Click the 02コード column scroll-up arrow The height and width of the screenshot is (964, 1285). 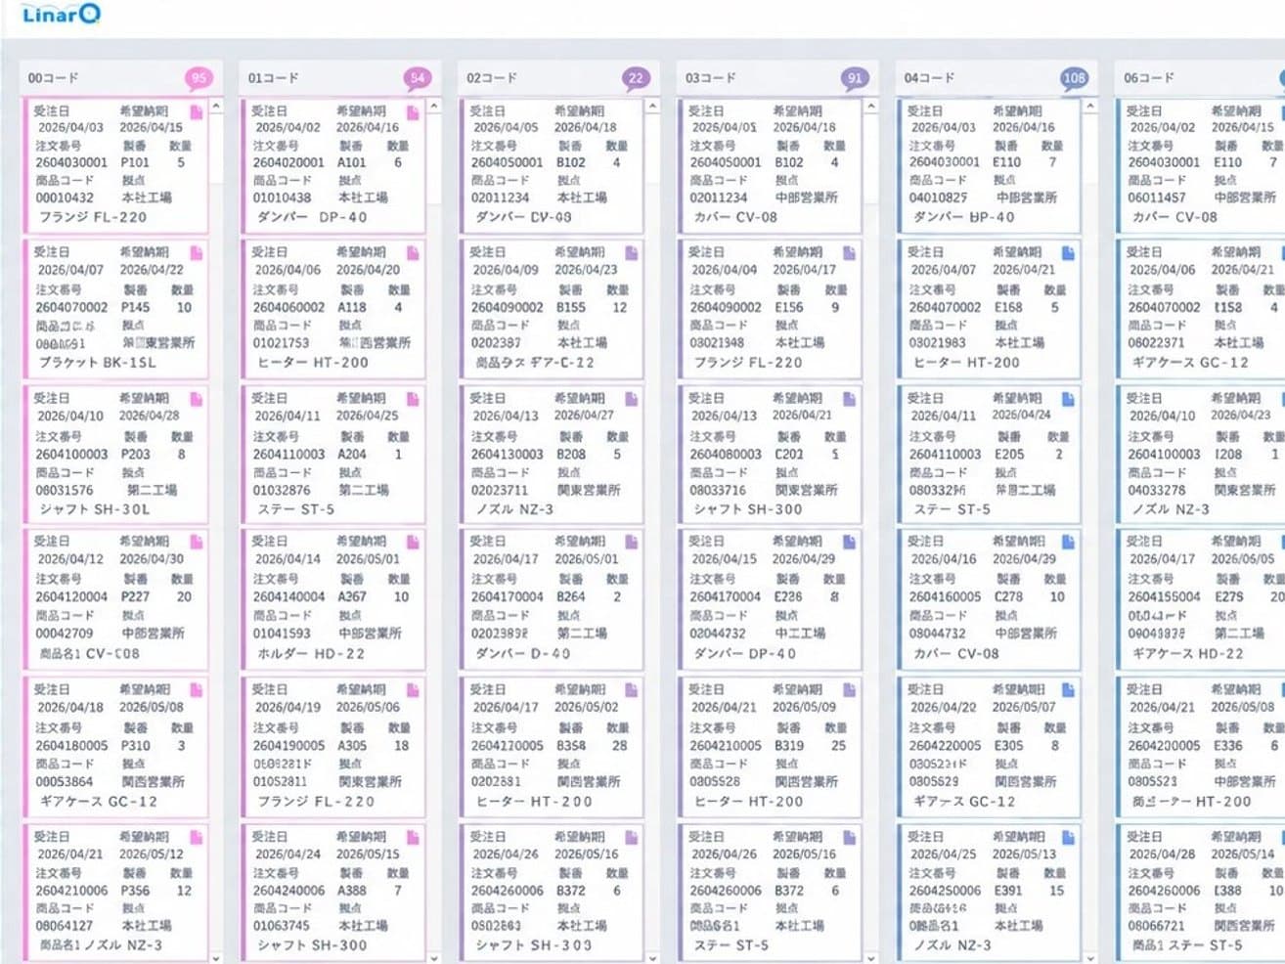(x=653, y=106)
